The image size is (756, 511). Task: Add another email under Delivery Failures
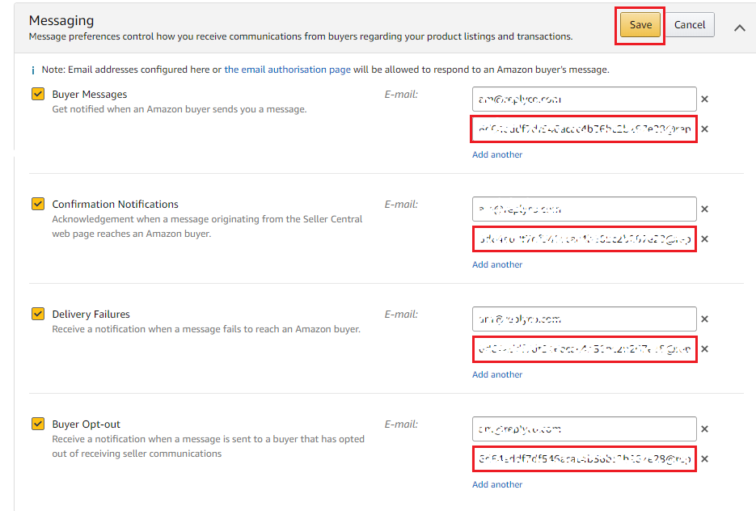pyautogui.click(x=497, y=374)
